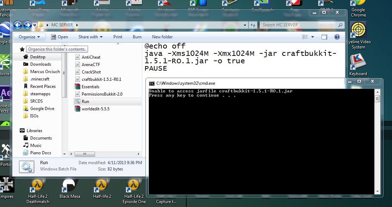Viewport: 392px width, 207px height.
Task: Click Open to run the batch file
Action: pyautogui.click(x=60, y=37)
